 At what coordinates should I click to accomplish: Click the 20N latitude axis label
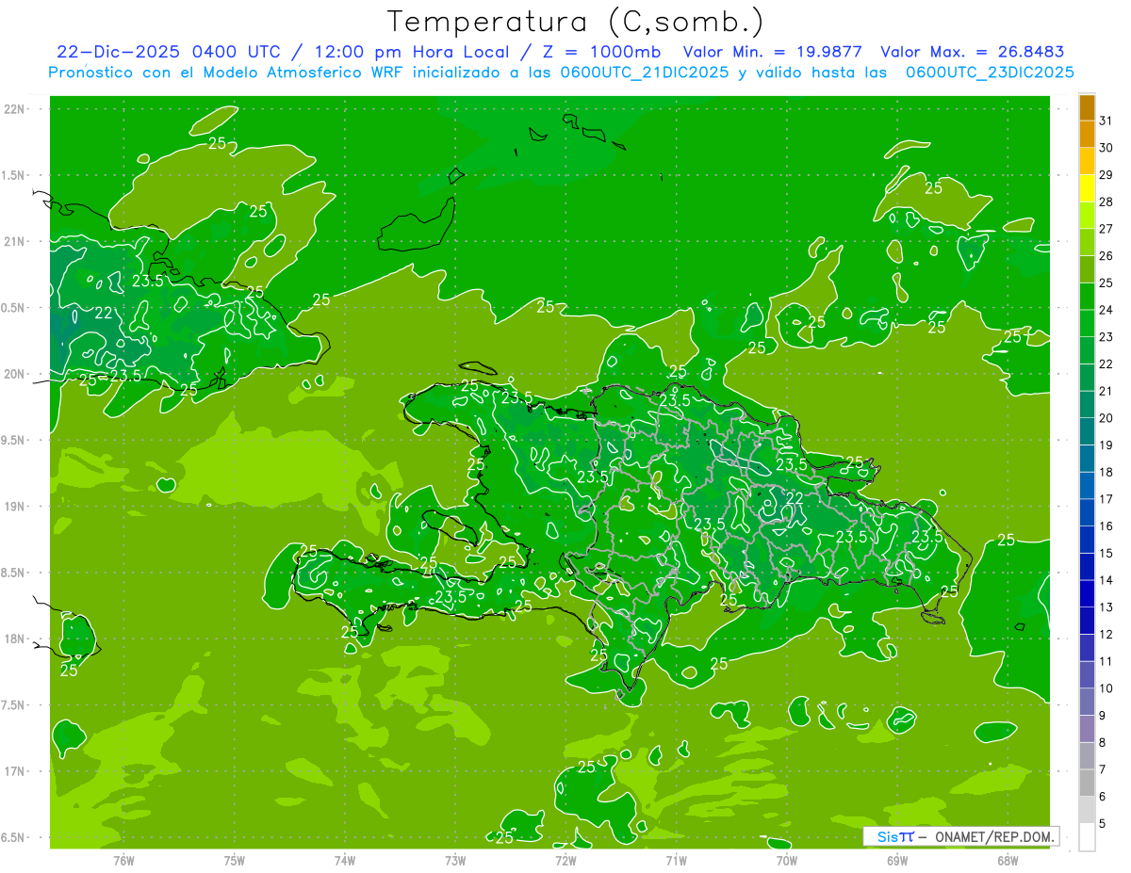(16, 374)
